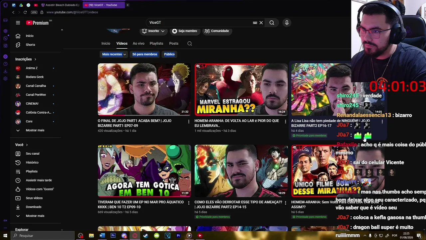Open the Comunidade button

point(217,31)
